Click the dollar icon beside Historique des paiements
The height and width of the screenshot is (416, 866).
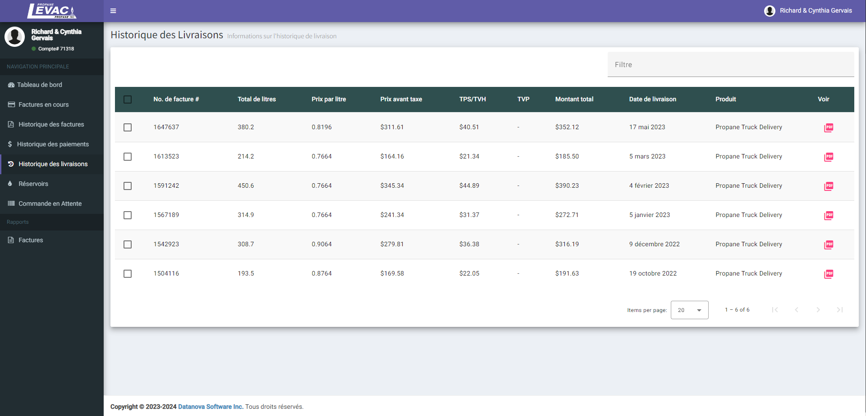coord(10,144)
